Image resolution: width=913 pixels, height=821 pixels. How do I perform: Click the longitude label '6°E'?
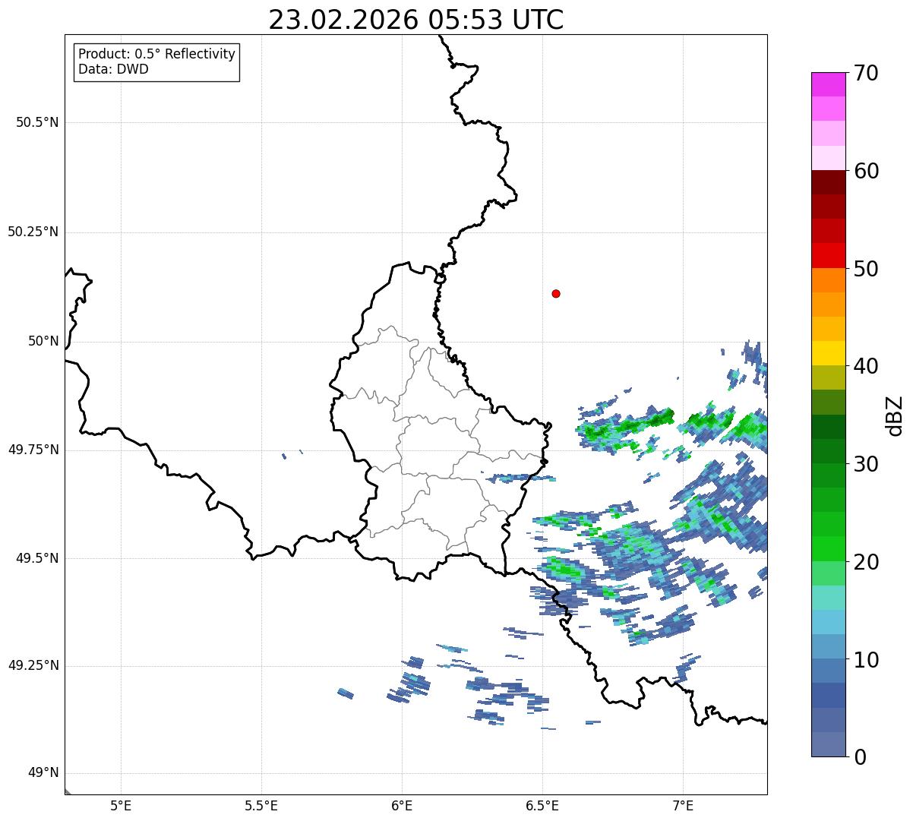click(x=402, y=806)
